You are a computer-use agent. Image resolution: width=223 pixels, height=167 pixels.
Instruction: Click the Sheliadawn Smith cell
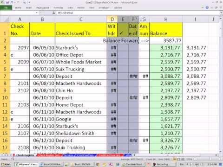pos(81,133)
